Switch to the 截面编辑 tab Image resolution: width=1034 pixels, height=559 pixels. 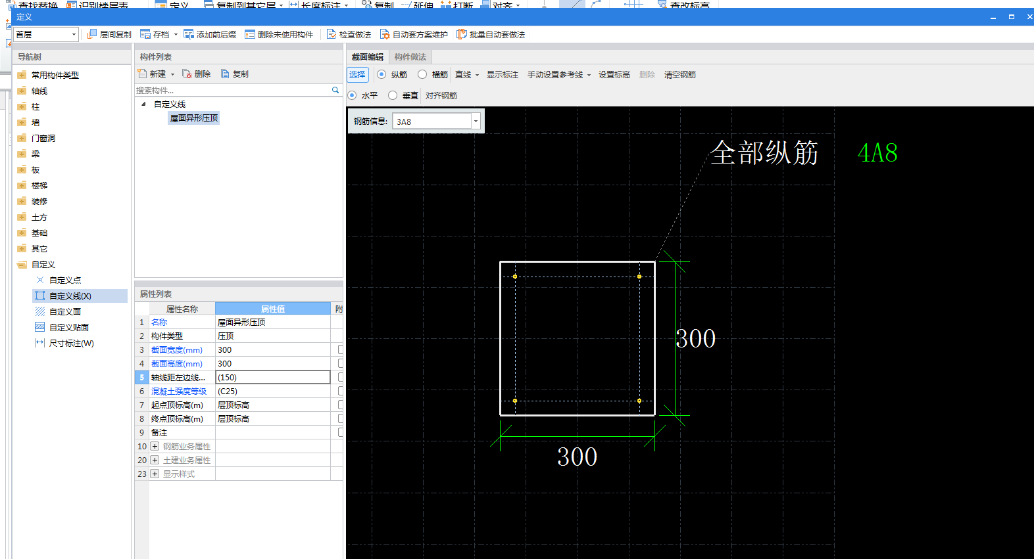(367, 57)
